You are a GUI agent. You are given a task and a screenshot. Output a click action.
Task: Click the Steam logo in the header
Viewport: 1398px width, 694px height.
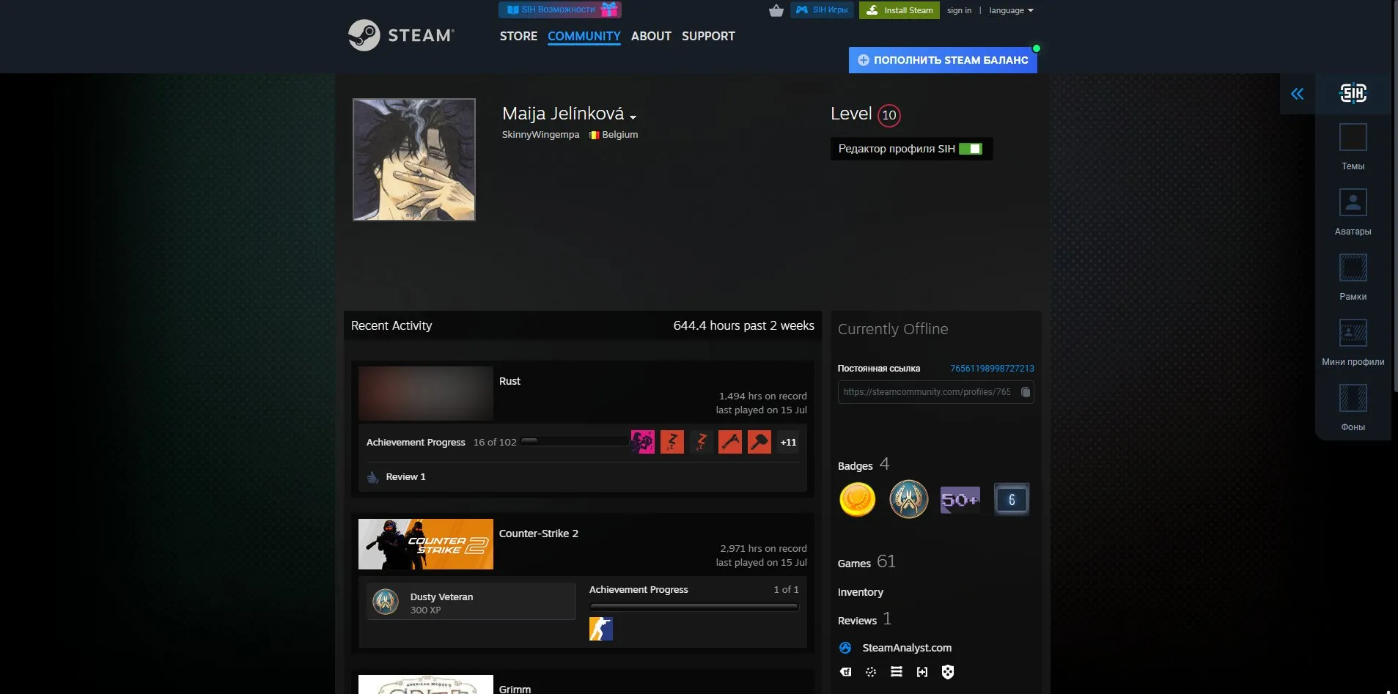click(401, 35)
